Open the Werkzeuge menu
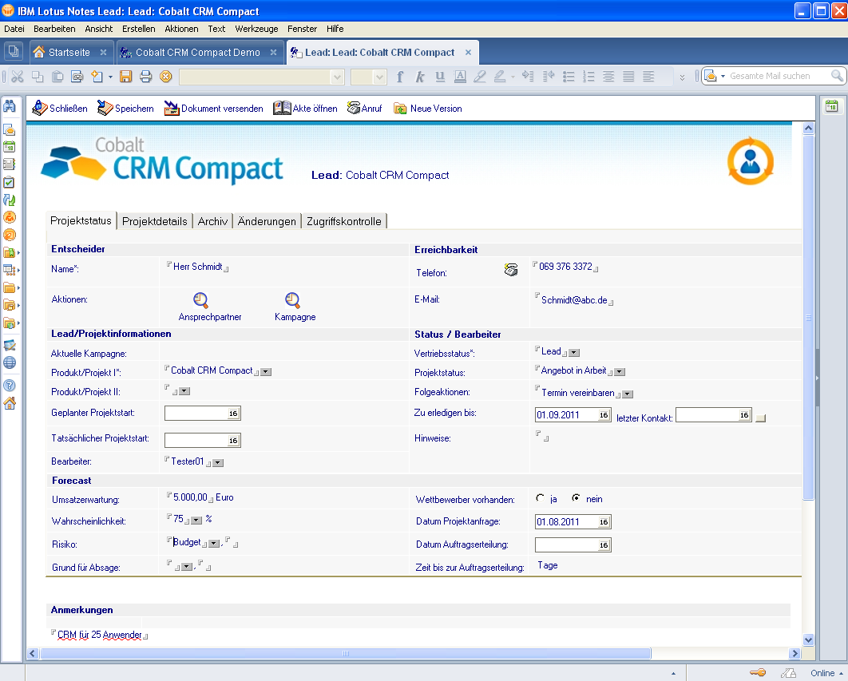Screen dimensions: 848x681 pos(256,29)
